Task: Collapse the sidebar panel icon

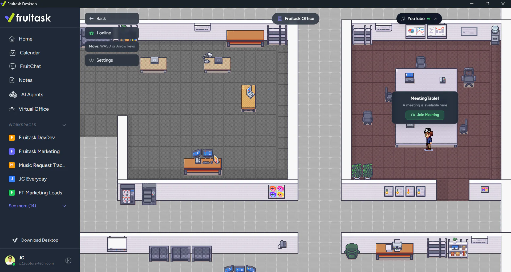Action: tap(68, 261)
